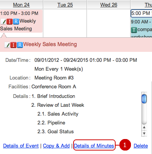Click the Delete link

point(141,146)
